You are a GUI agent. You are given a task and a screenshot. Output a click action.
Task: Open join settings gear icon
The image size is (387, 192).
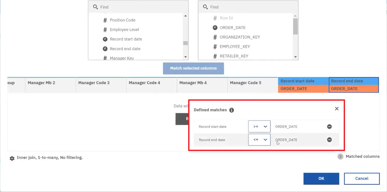(x=12, y=158)
